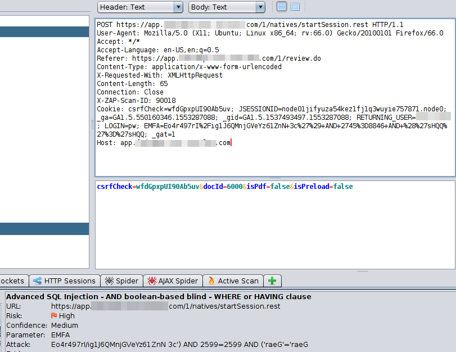Viewport: 456px width, 352px height.
Task: Switch to split request/response view icon
Action: click(x=282, y=6)
